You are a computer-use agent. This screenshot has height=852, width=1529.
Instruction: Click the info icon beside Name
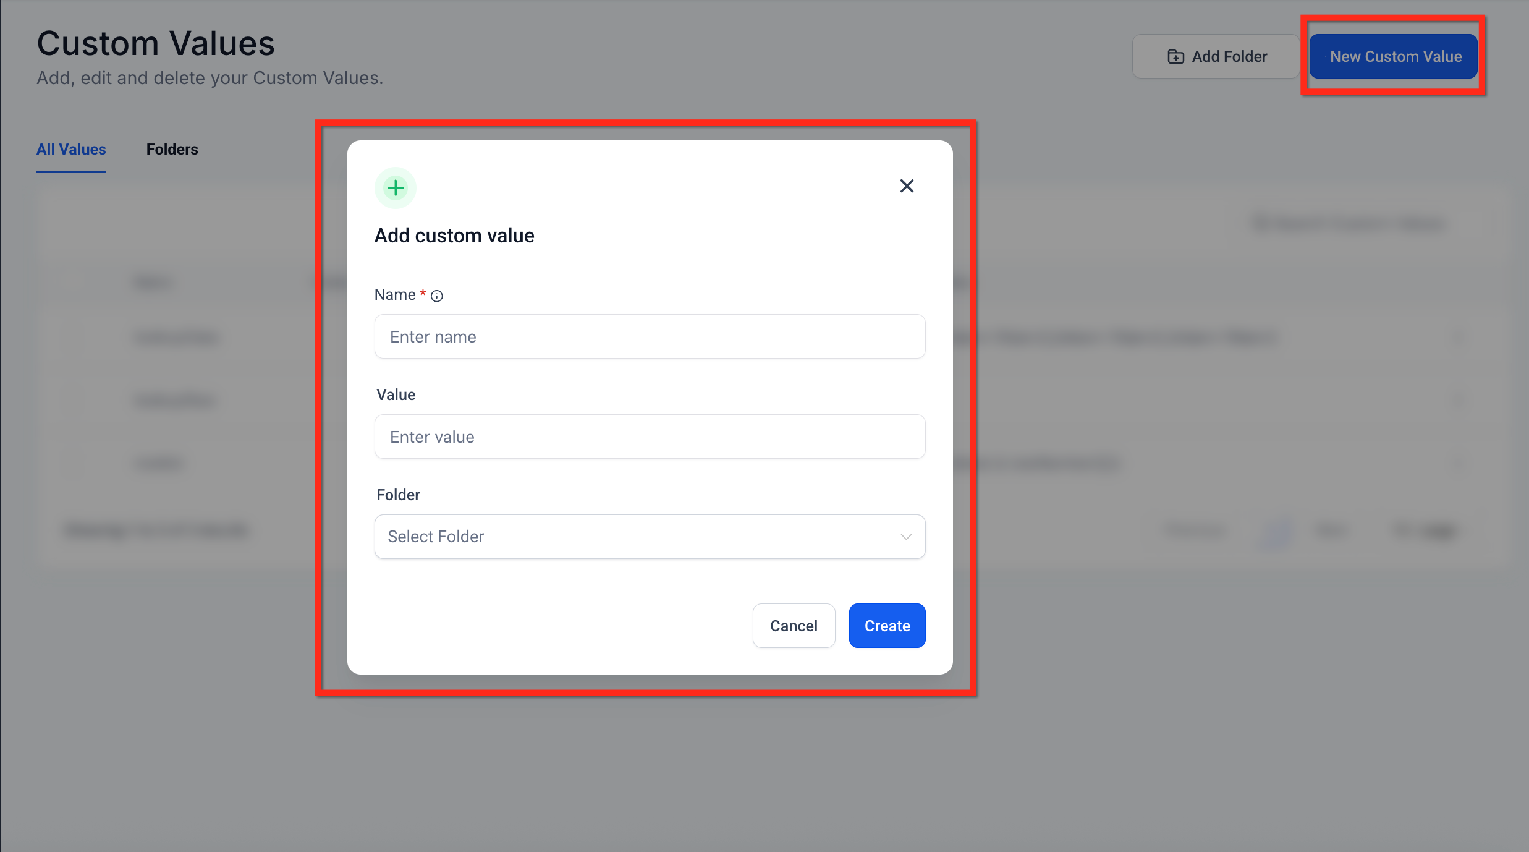pyautogui.click(x=437, y=296)
